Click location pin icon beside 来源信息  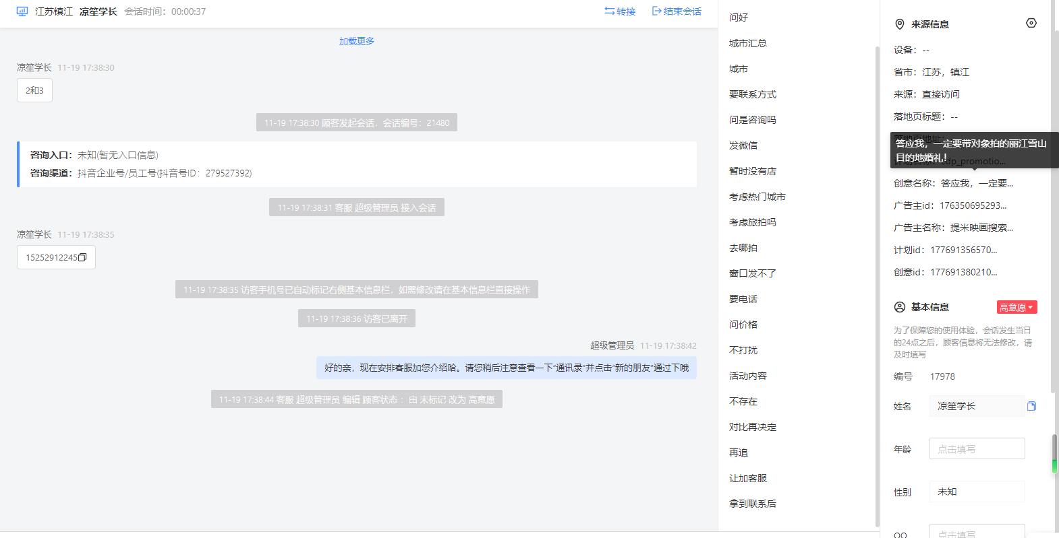click(x=899, y=24)
